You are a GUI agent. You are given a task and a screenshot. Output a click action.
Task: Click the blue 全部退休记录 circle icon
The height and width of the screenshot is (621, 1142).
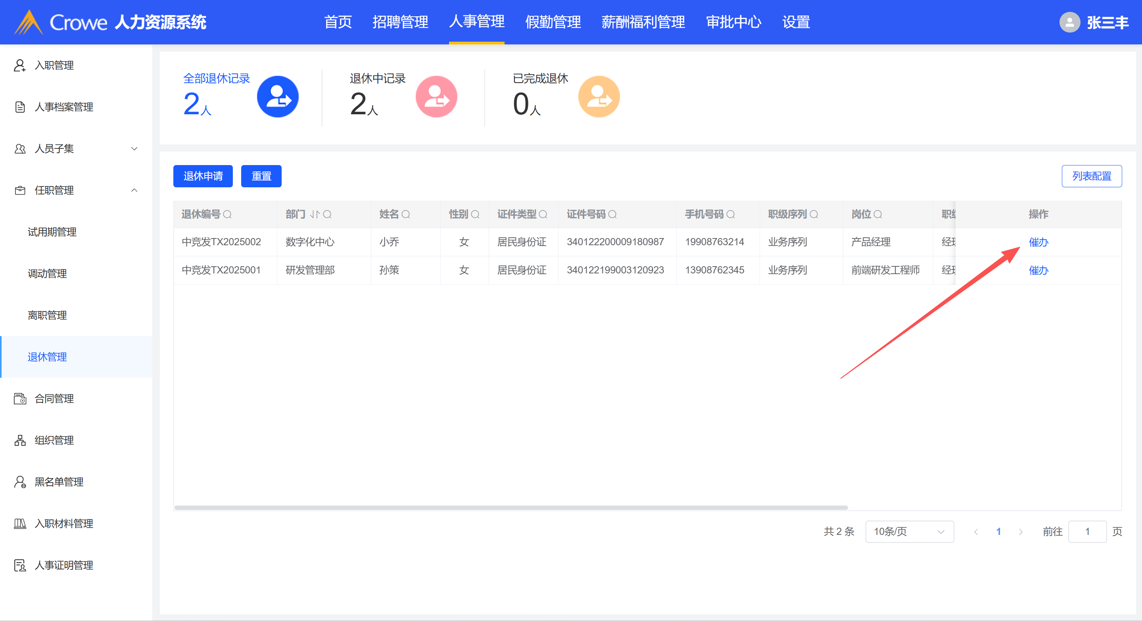click(x=278, y=97)
